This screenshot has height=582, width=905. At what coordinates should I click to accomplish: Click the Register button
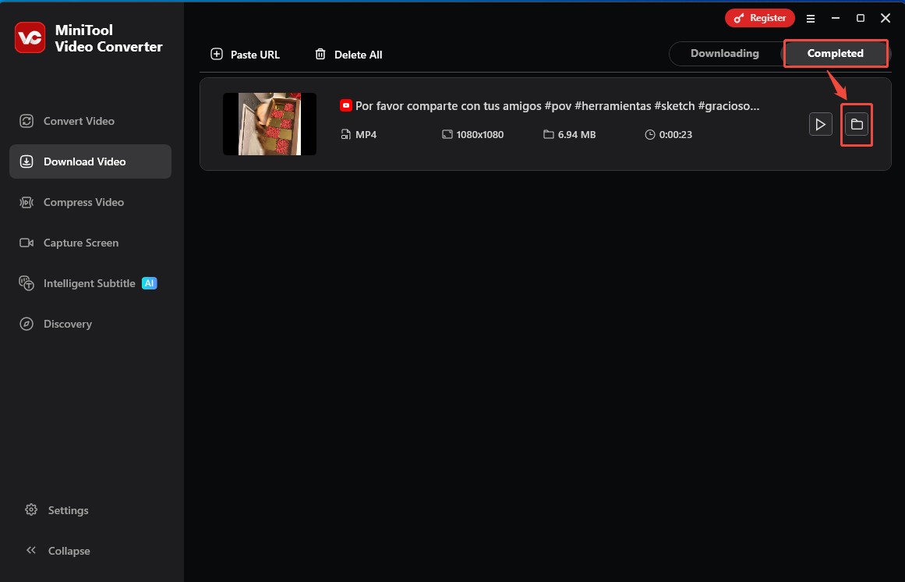point(759,17)
